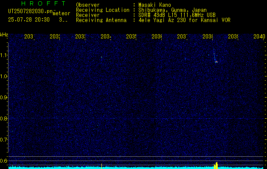Click the 0.9 frequency axis label

[3, 97]
